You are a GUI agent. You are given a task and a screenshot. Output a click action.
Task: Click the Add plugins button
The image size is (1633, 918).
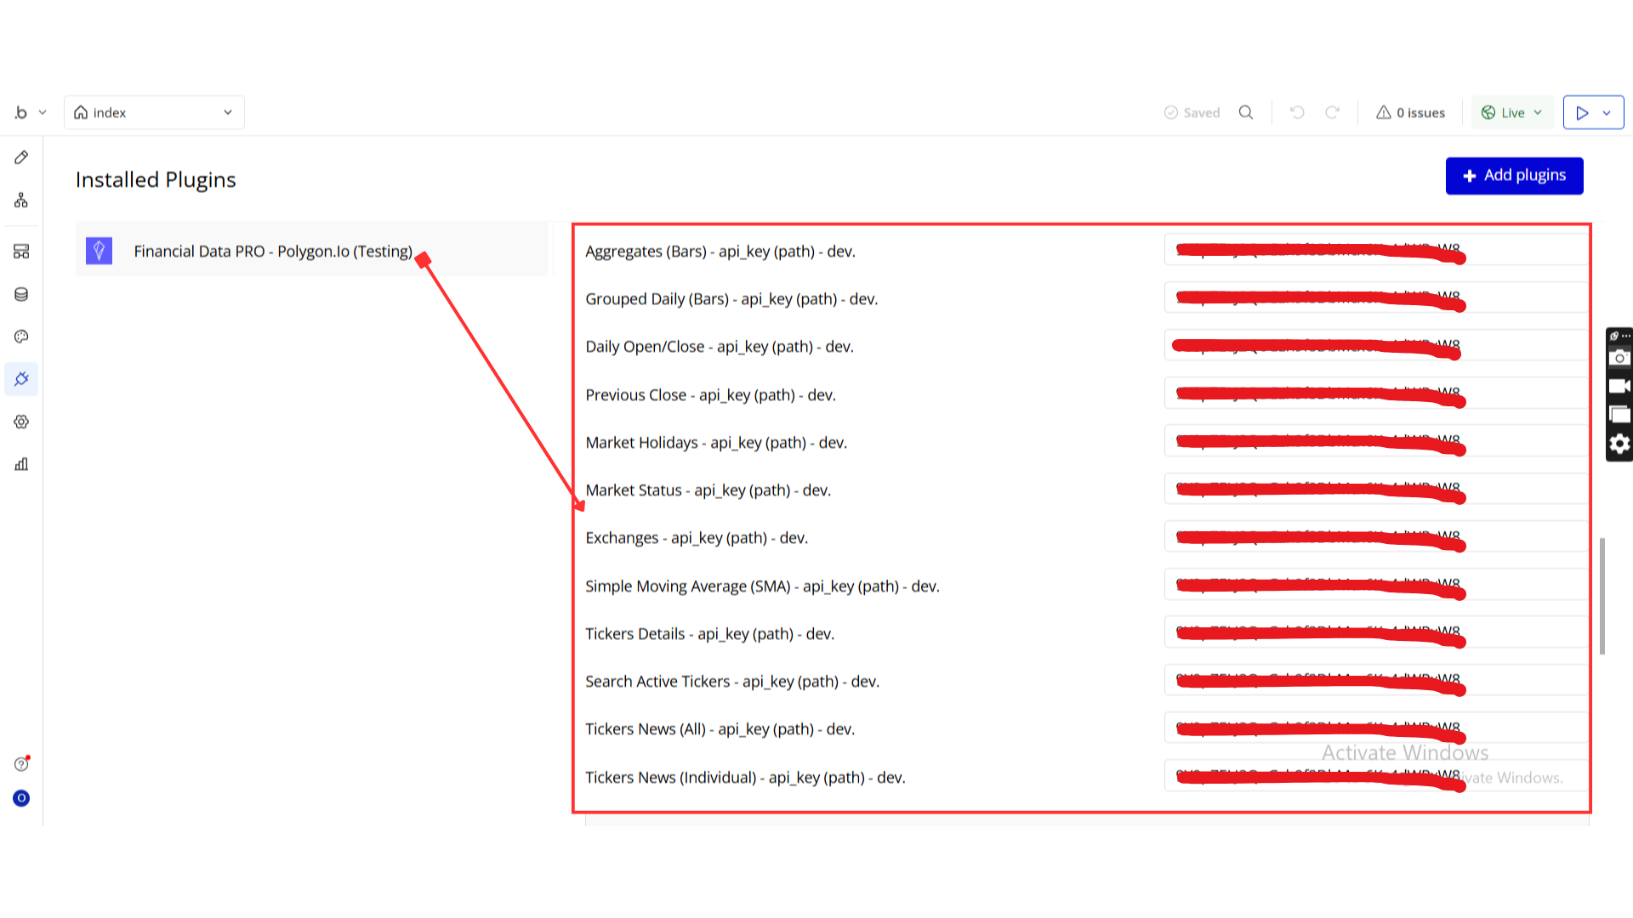[x=1514, y=176]
